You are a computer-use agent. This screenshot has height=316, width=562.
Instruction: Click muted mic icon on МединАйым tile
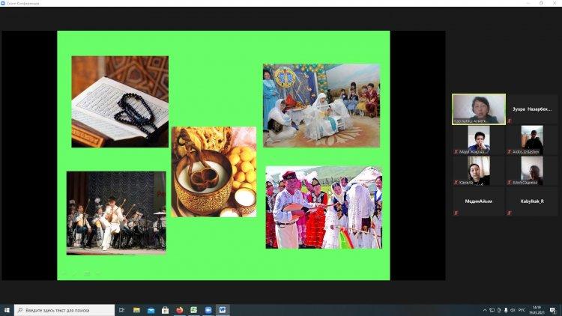tap(456, 213)
